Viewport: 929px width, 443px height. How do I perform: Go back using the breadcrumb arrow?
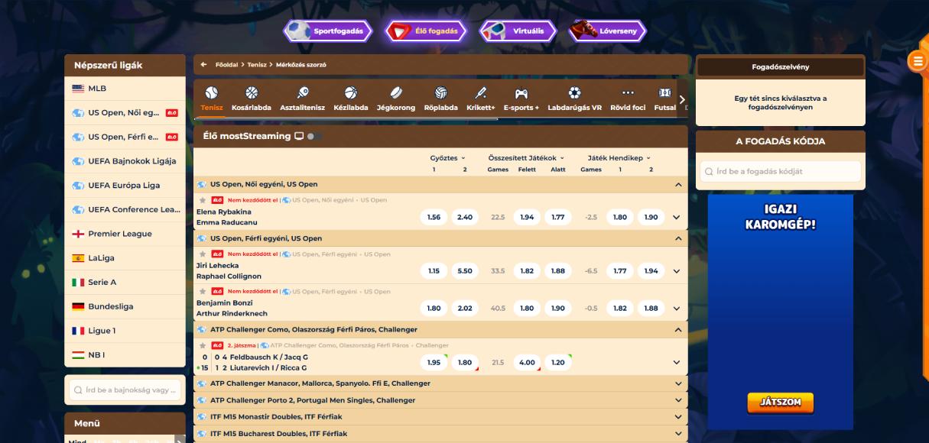tap(203, 65)
